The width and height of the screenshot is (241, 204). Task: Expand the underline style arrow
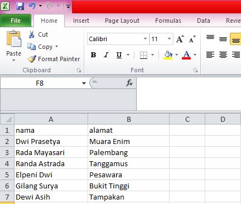[x=128, y=55]
